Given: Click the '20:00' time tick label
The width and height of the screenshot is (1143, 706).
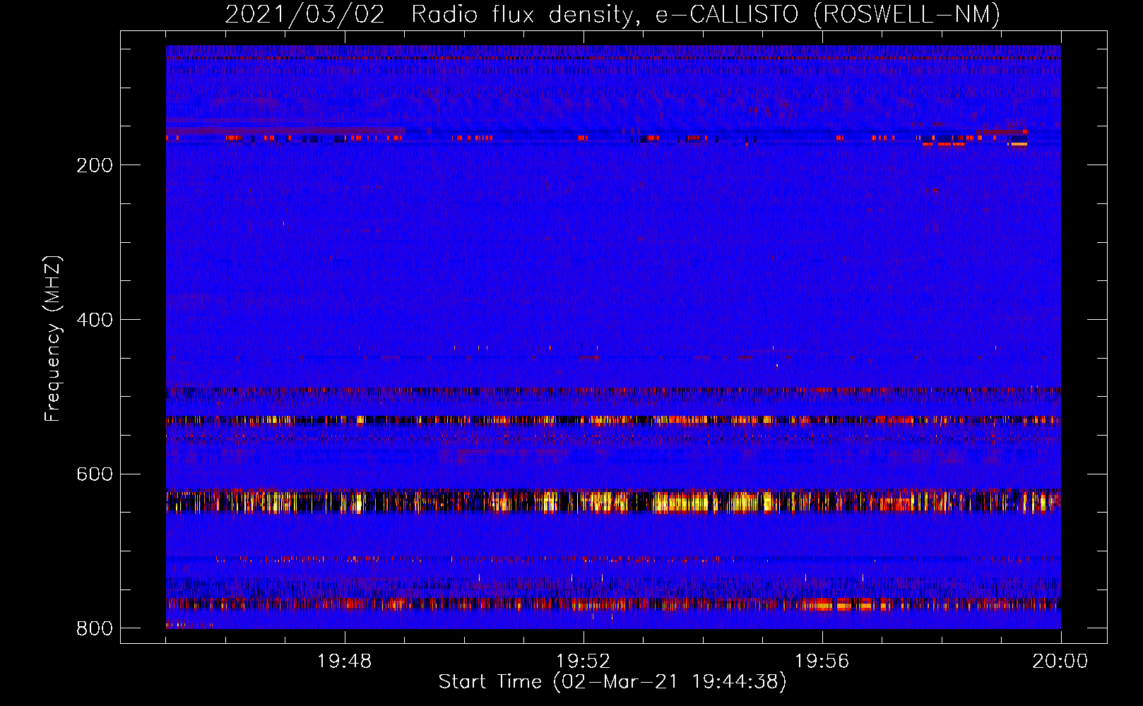Looking at the screenshot, I should click(x=1060, y=662).
